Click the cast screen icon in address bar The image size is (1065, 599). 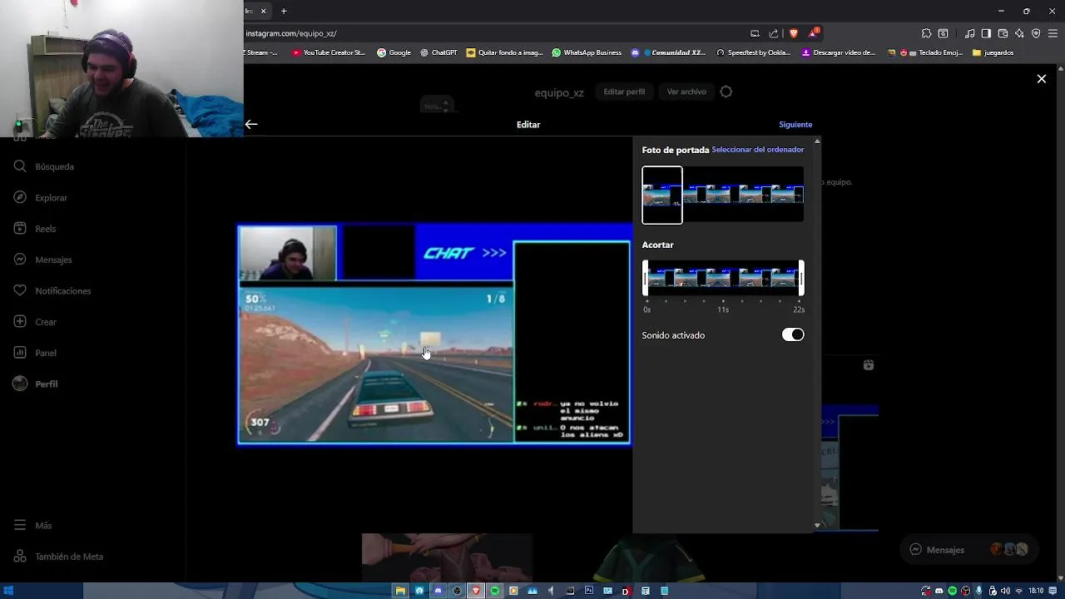755,33
